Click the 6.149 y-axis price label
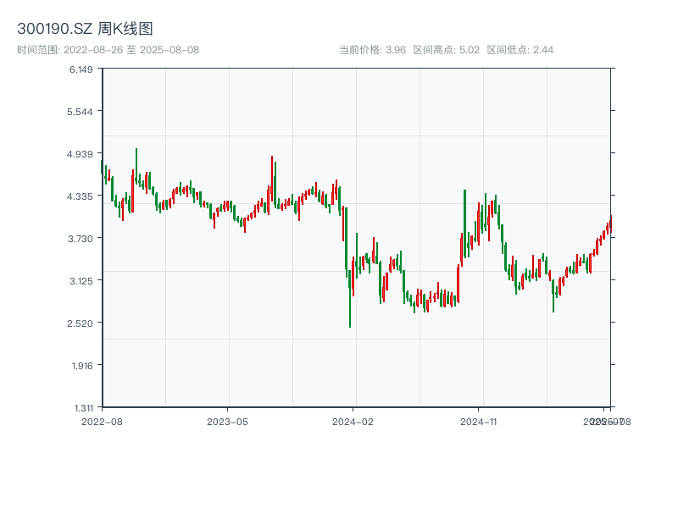Image resolution: width=678 pixels, height=508 pixels. click(81, 69)
